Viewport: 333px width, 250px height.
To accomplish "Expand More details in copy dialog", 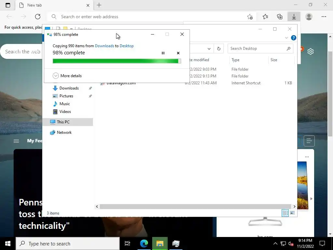I will pos(67,76).
